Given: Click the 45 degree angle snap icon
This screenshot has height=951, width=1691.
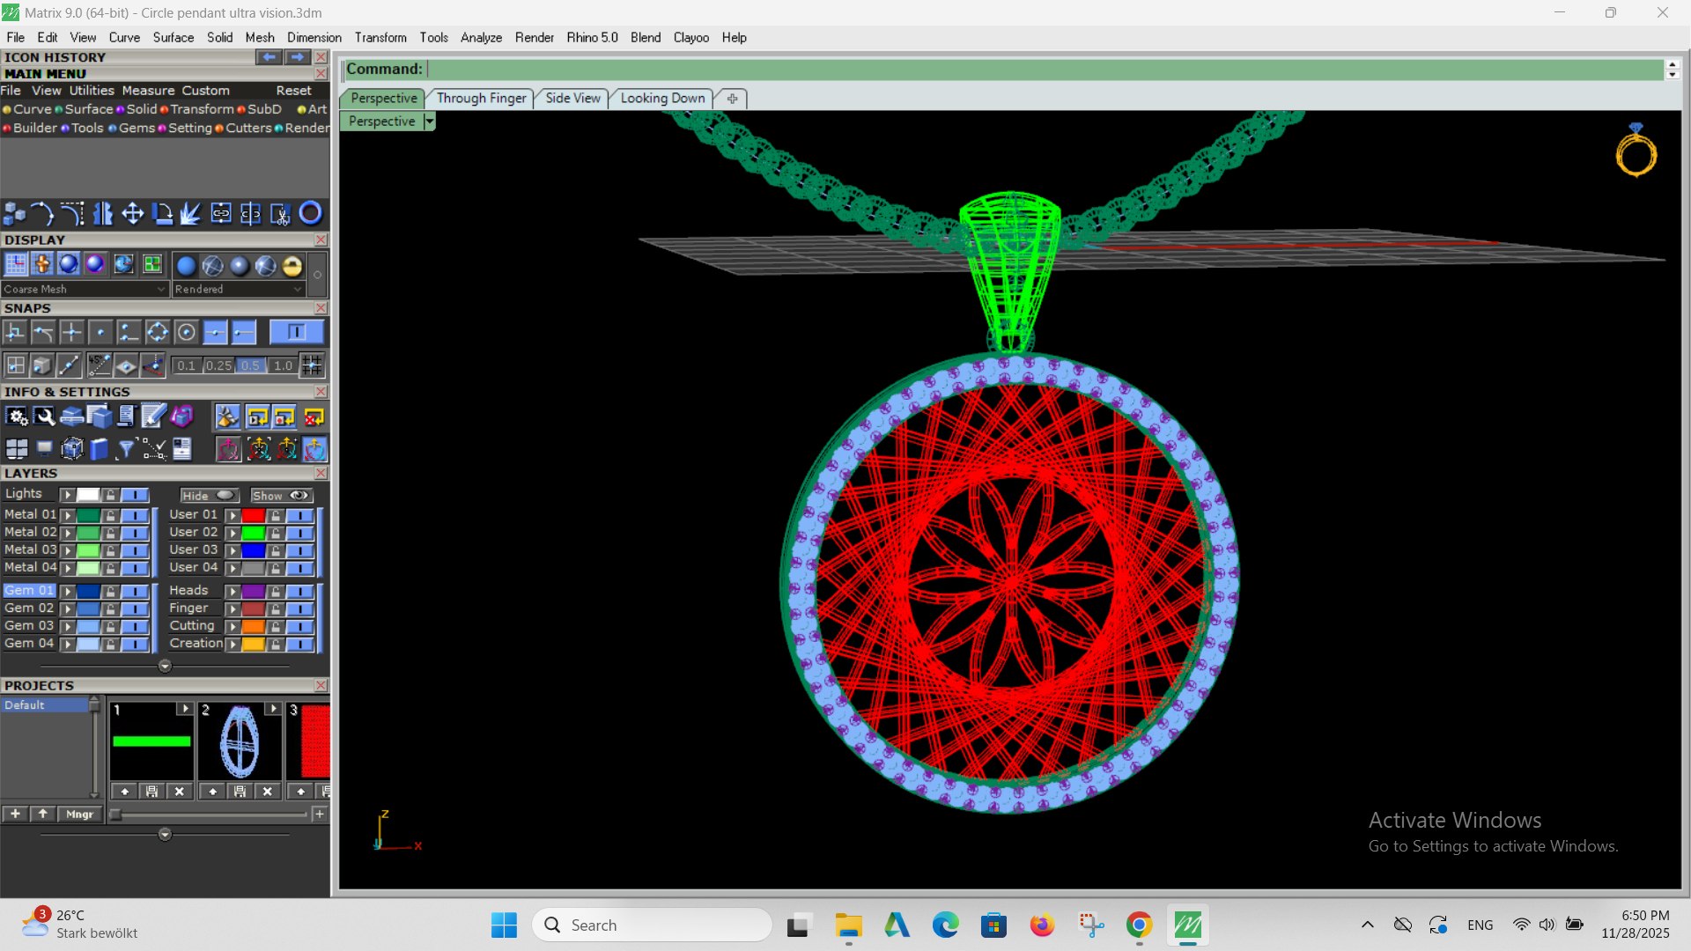Looking at the screenshot, I should point(99,365).
